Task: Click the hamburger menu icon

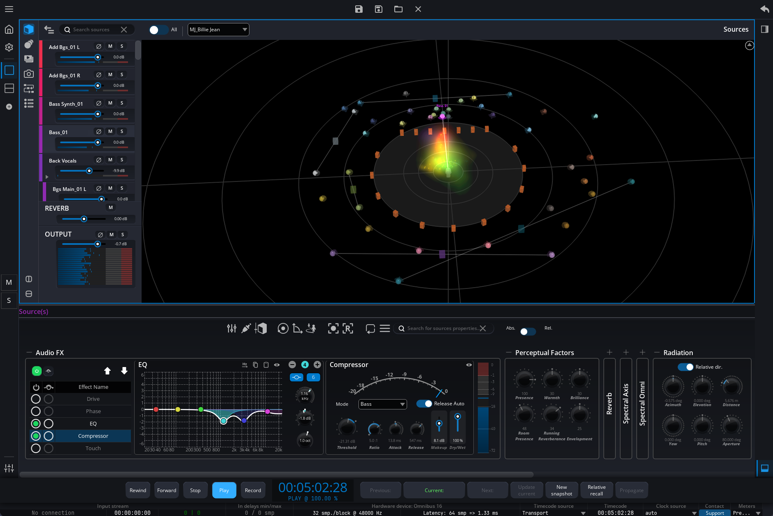Action: (9, 9)
